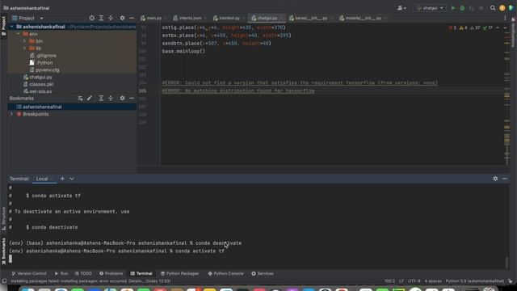
Task: Expand all in Project panel
Action: [101, 18]
